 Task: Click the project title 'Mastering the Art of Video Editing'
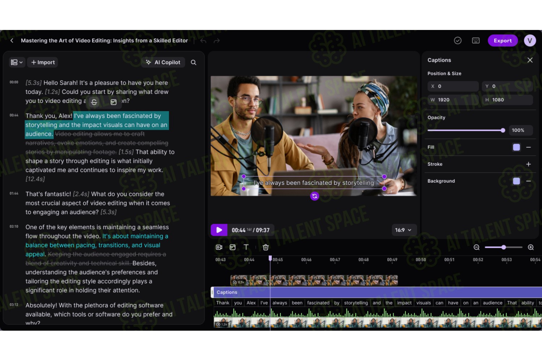point(66,41)
